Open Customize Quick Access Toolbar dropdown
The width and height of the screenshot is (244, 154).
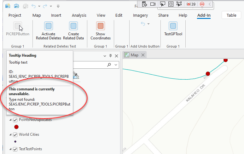pyautogui.click(x=58, y=6)
